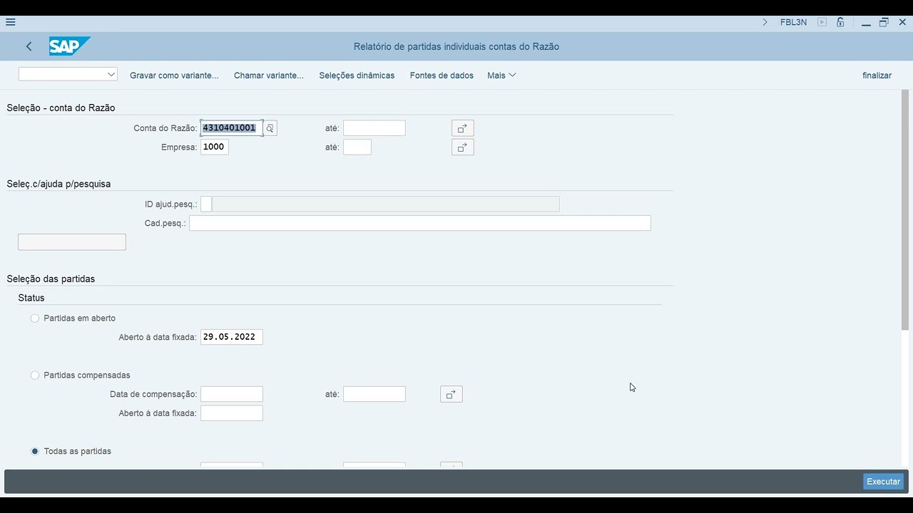
Task: Select Partidas compensadas radio button
Action: click(35, 375)
